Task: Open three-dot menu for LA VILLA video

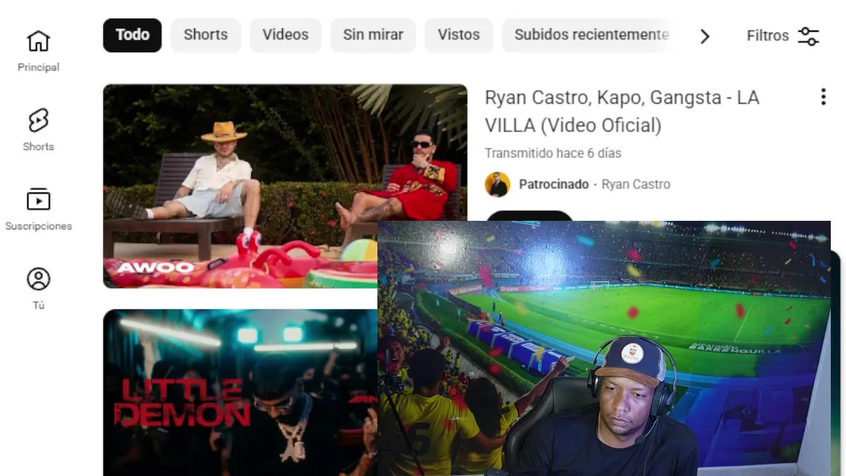Action: click(x=823, y=97)
